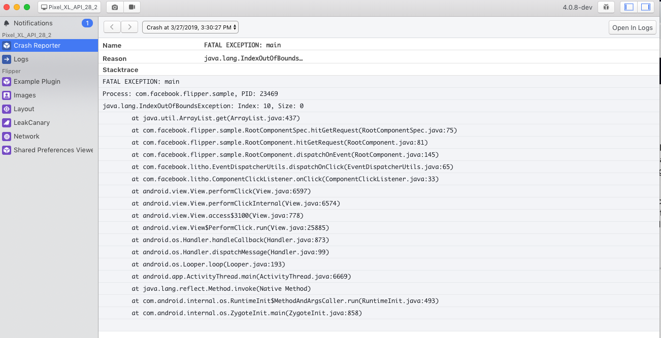Toggle the right sidebar visibility
The width and height of the screenshot is (661, 338).
646,7
